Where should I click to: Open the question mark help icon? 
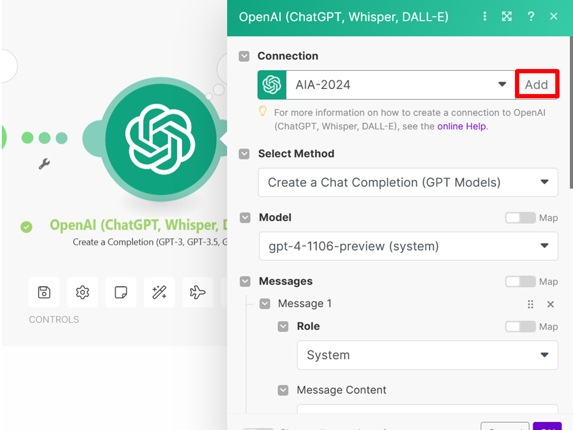[x=530, y=16]
